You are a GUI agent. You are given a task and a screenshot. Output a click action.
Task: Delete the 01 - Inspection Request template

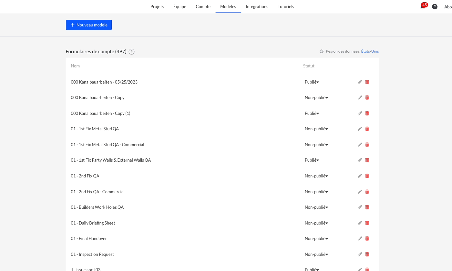pos(367,254)
